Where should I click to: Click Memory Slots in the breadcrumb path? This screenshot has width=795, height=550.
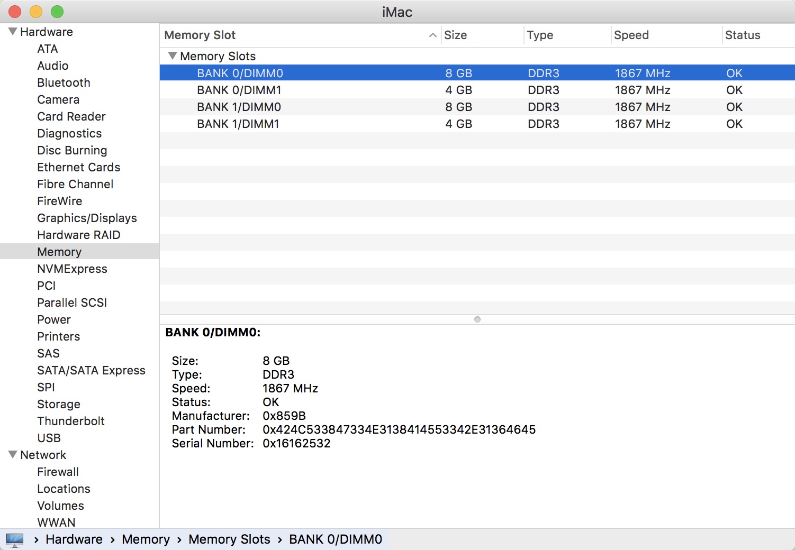[229, 539]
